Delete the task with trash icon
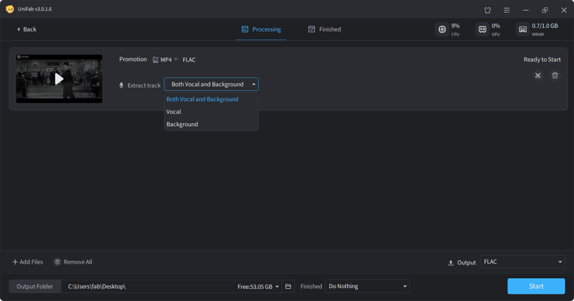Viewport: 574px width, 301px height. pyautogui.click(x=555, y=75)
